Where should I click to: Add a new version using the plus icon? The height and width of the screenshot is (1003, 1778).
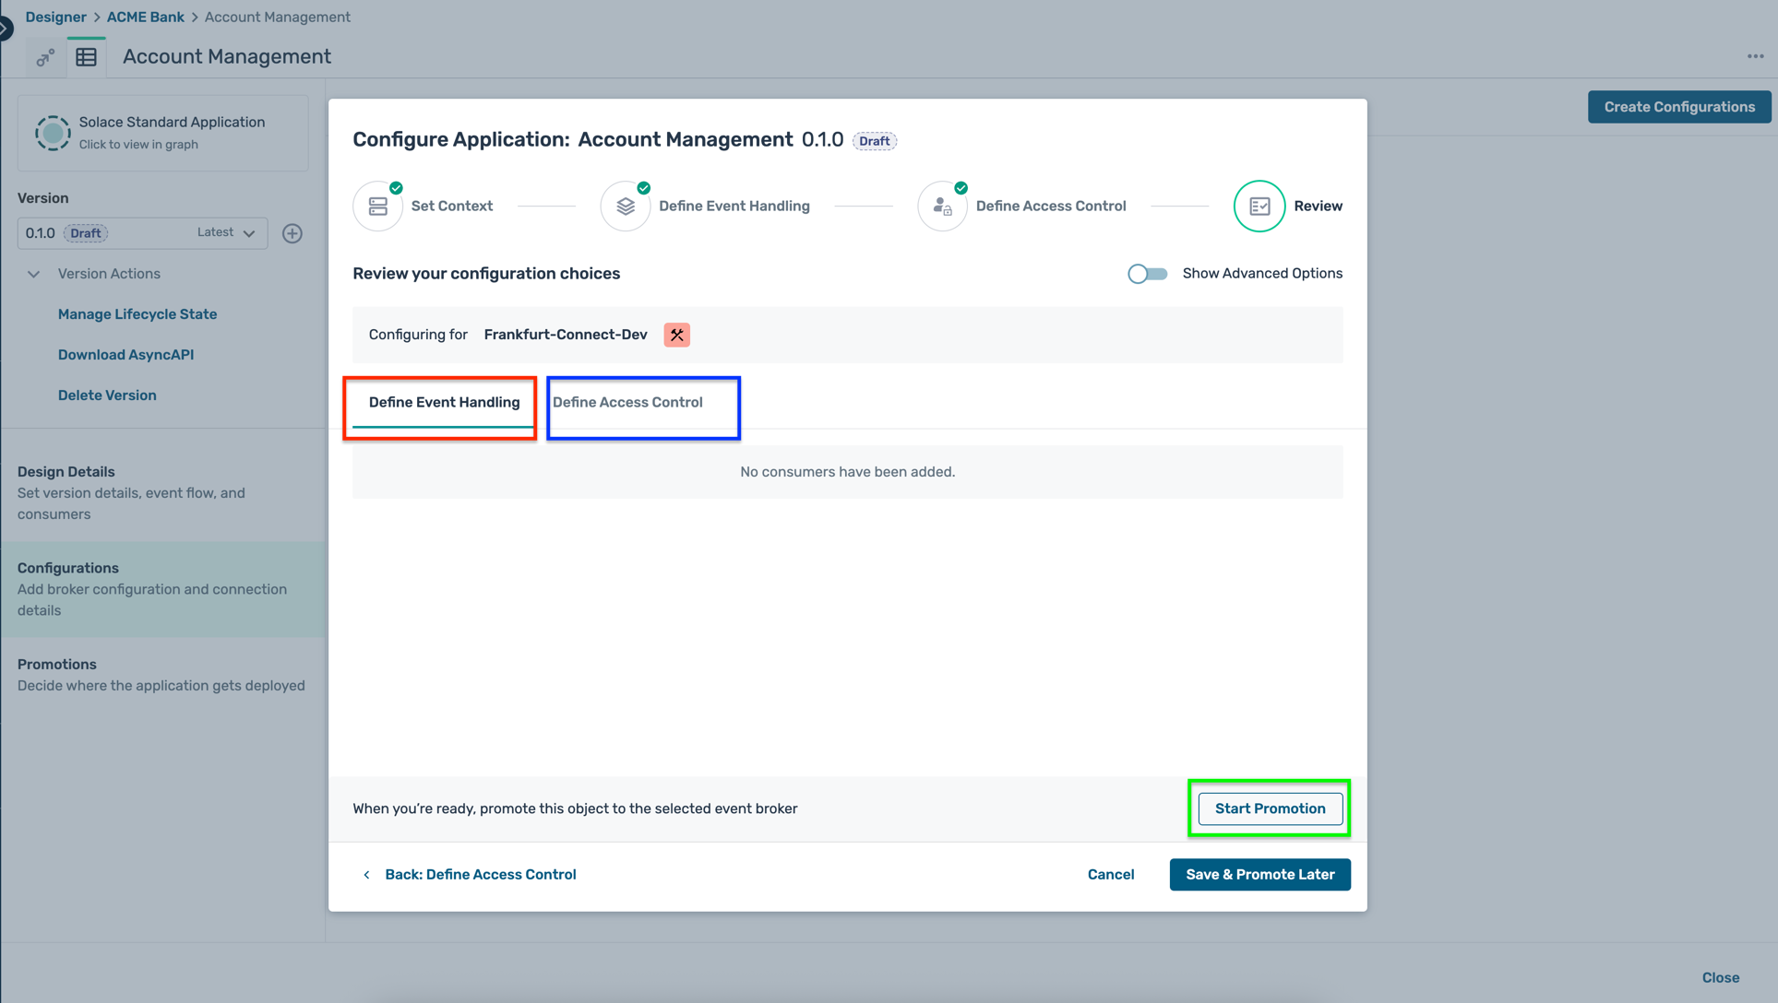(292, 233)
